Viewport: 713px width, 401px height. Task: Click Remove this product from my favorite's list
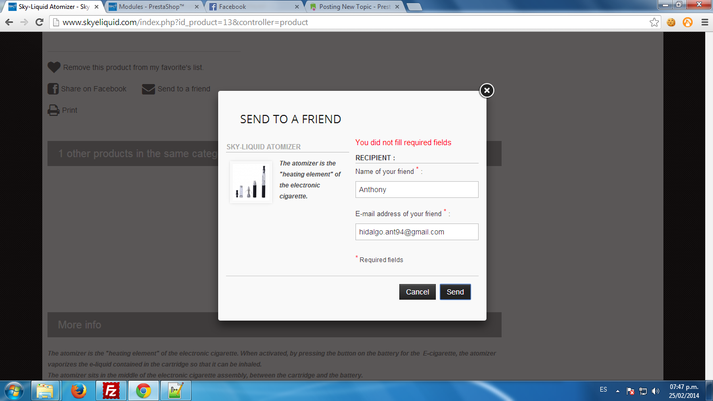click(x=134, y=67)
